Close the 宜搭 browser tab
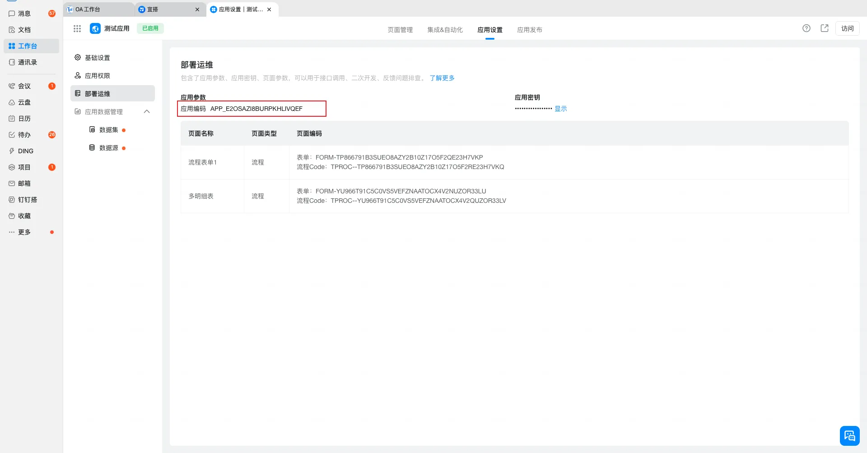867x453 pixels. point(197,9)
